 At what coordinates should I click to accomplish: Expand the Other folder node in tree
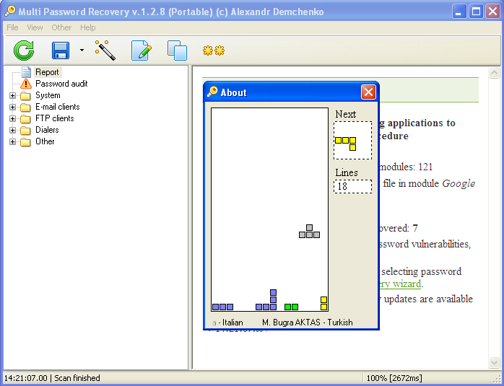coord(12,141)
